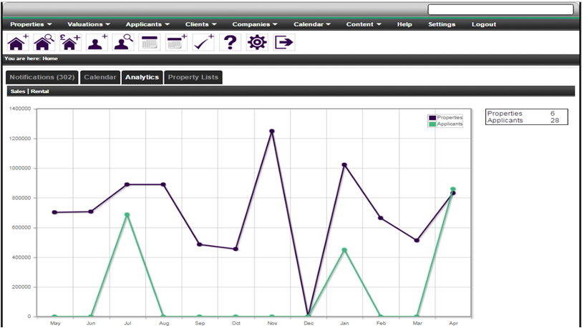Viewport: 582px width, 328px height.
Task: Click the add valuation pound house icon
Action: coord(70,42)
